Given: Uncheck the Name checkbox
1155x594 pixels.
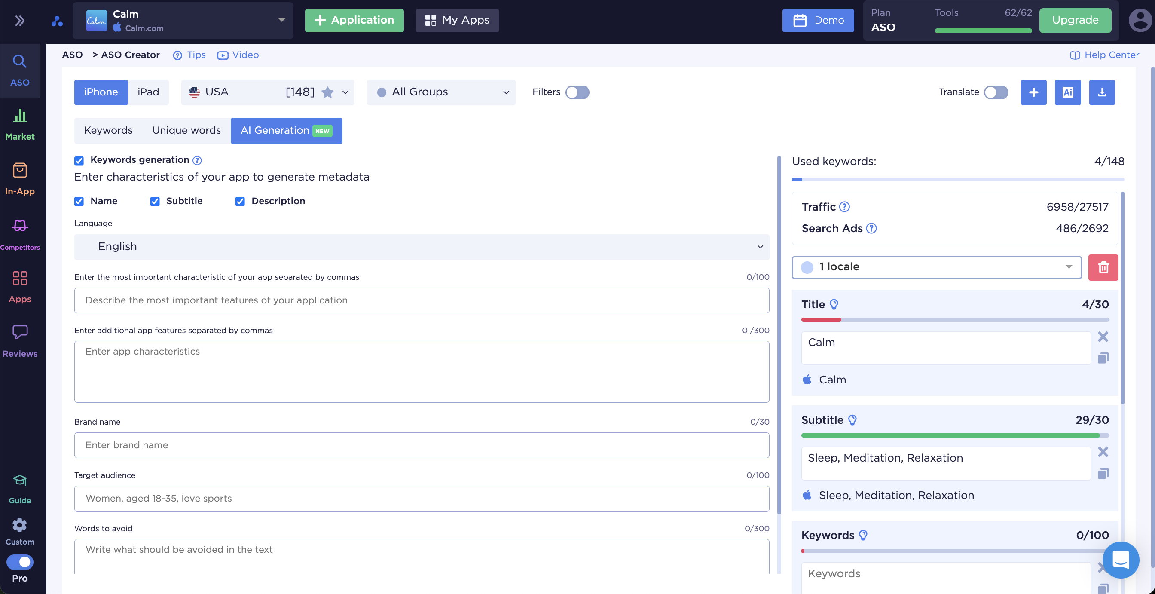Looking at the screenshot, I should point(79,202).
